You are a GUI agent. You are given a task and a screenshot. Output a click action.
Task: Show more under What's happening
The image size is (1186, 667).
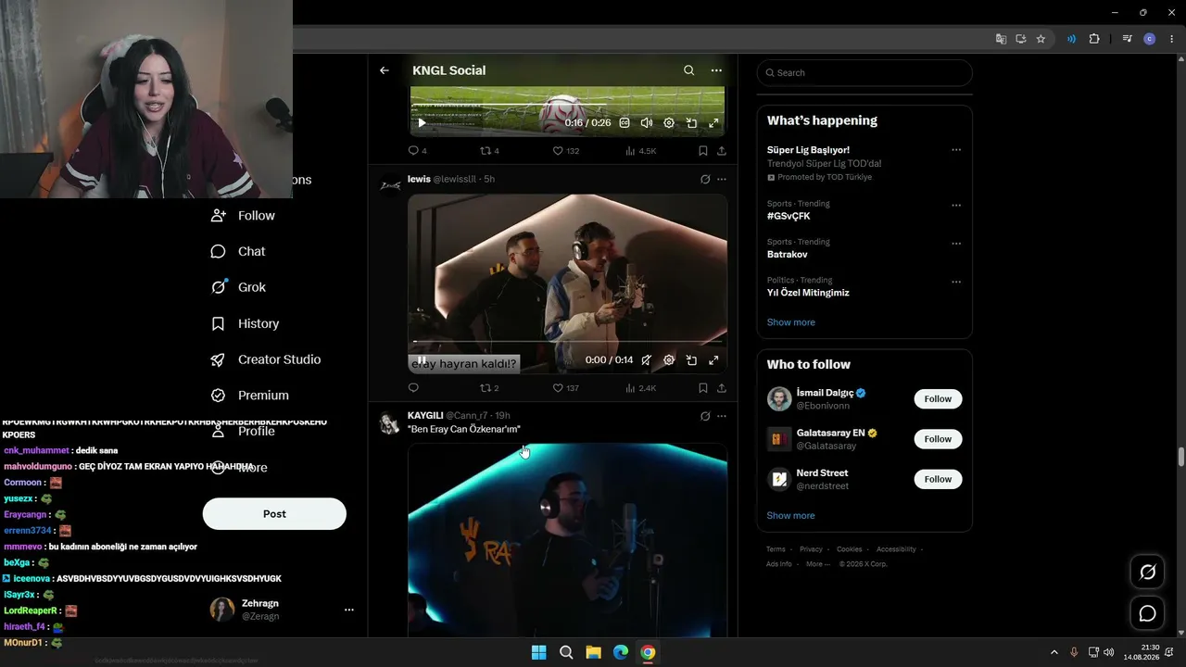pyautogui.click(x=791, y=322)
